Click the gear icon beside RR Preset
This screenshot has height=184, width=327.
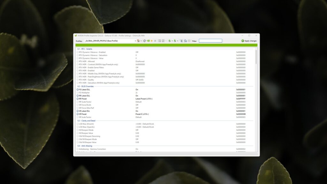[x=78, y=99]
